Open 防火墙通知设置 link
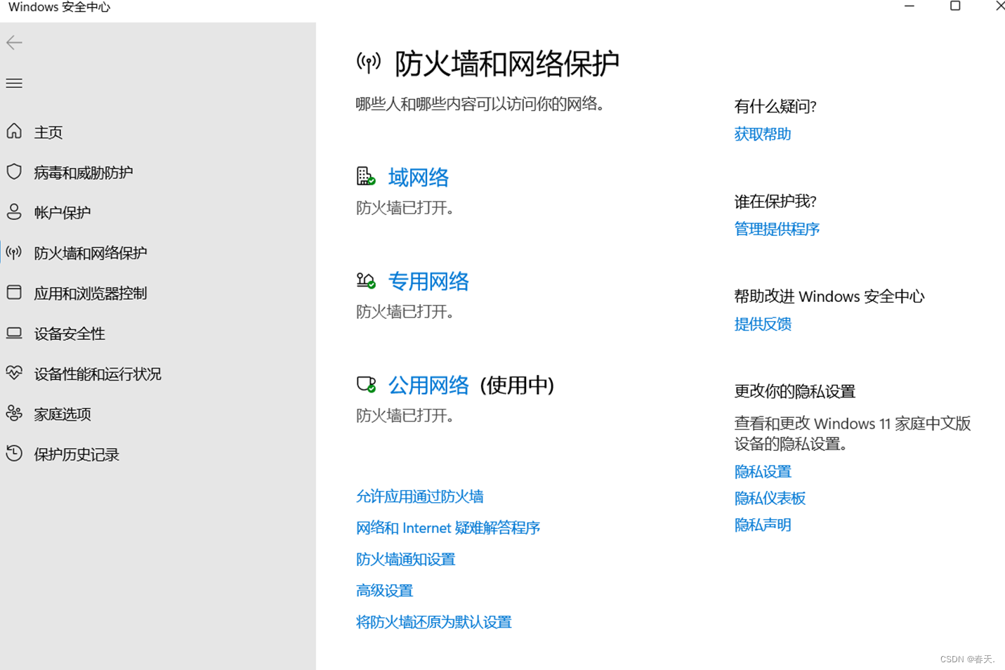Viewport: 1005px width, 670px height. (406, 560)
